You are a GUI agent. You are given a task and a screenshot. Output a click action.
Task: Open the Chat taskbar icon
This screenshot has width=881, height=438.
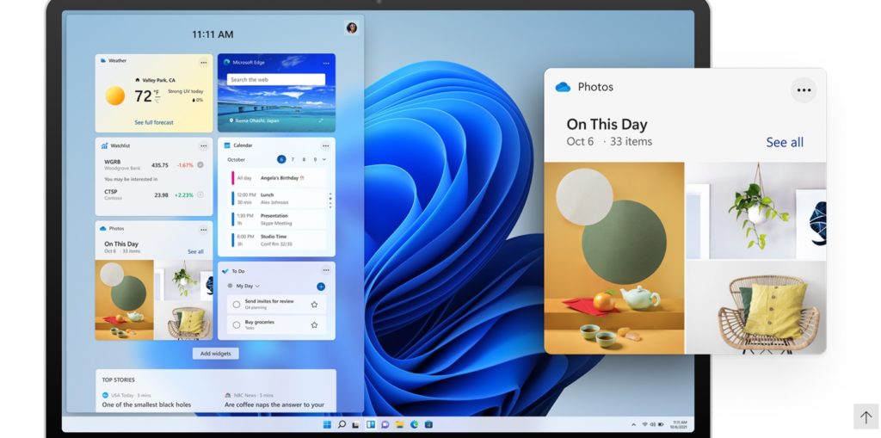click(x=385, y=424)
